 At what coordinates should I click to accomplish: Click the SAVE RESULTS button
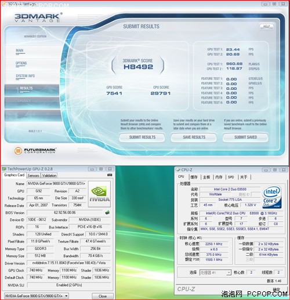pos(194,138)
